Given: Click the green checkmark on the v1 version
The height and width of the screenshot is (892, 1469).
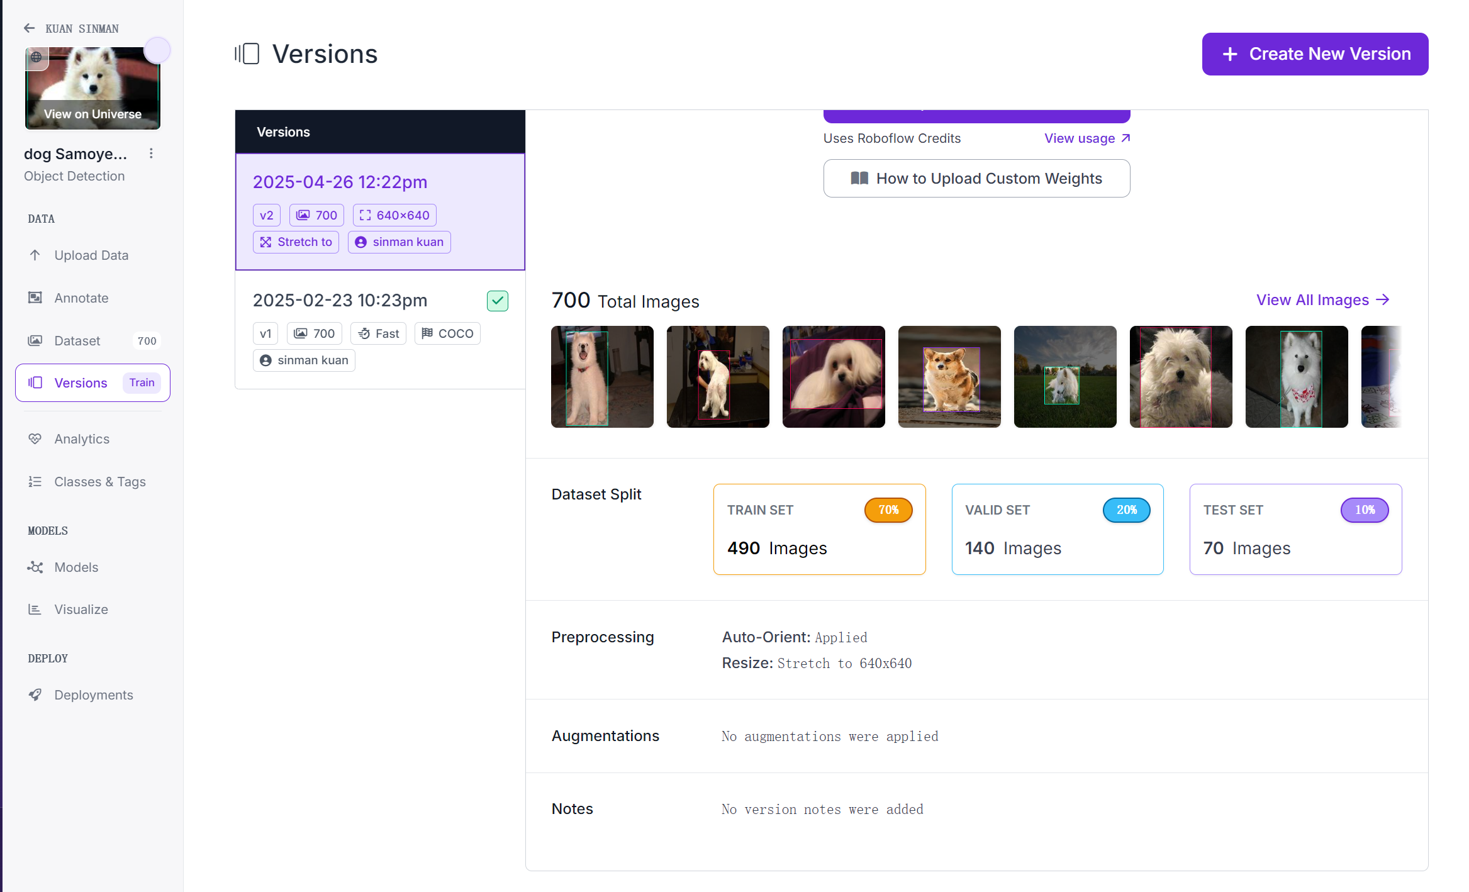Looking at the screenshot, I should 497,301.
